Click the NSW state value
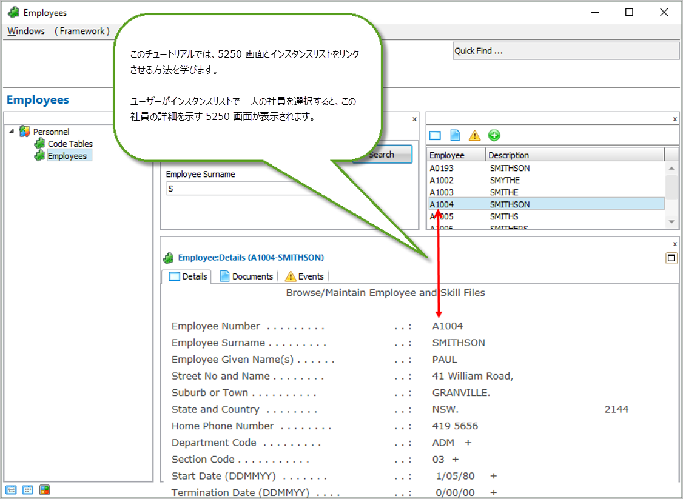This screenshot has height=499, width=683. point(445,409)
